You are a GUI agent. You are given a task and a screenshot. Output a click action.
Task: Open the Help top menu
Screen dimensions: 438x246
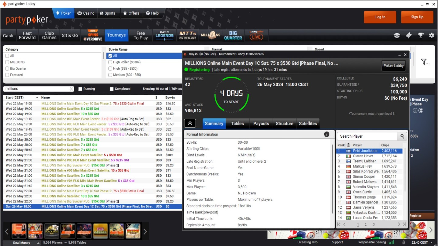(x=152, y=13)
